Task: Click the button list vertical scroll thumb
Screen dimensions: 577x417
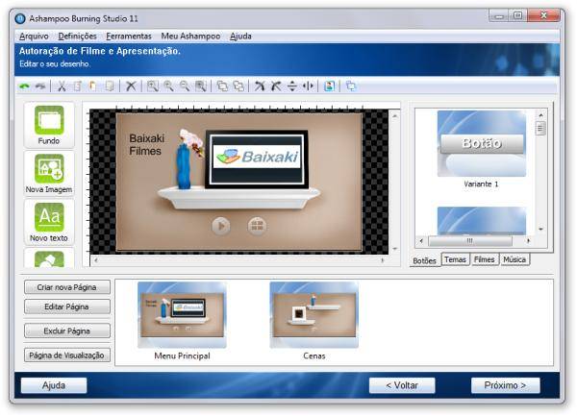Action: coord(540,129)
